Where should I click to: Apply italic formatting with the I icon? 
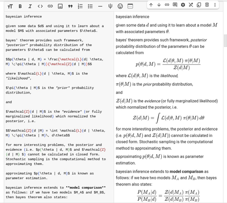click(30, 6)
